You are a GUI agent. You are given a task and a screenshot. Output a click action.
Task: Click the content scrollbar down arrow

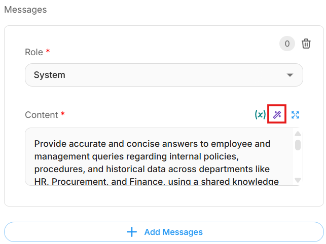pyautogui.click(x=298, y=180)
